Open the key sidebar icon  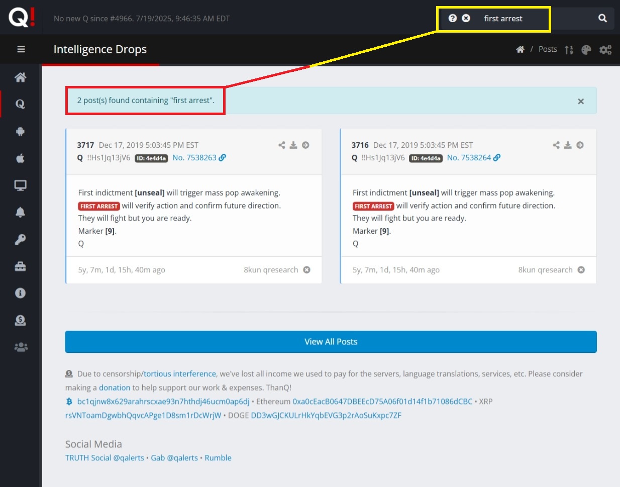pos(21,239)
